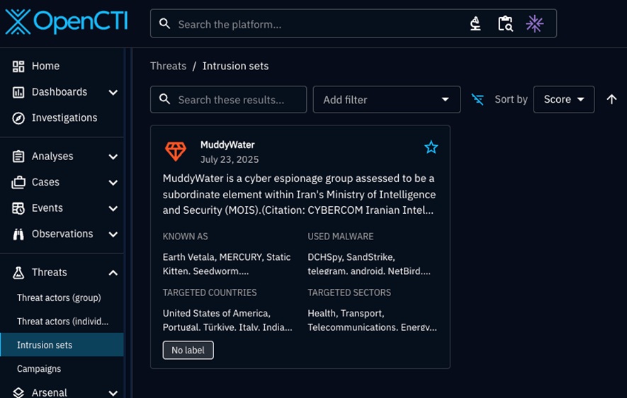Viewport: 627px width, 398px height.
Task: Click the Earth Vetala, MERCURY aliases text
Action: [x=227, y=263]
